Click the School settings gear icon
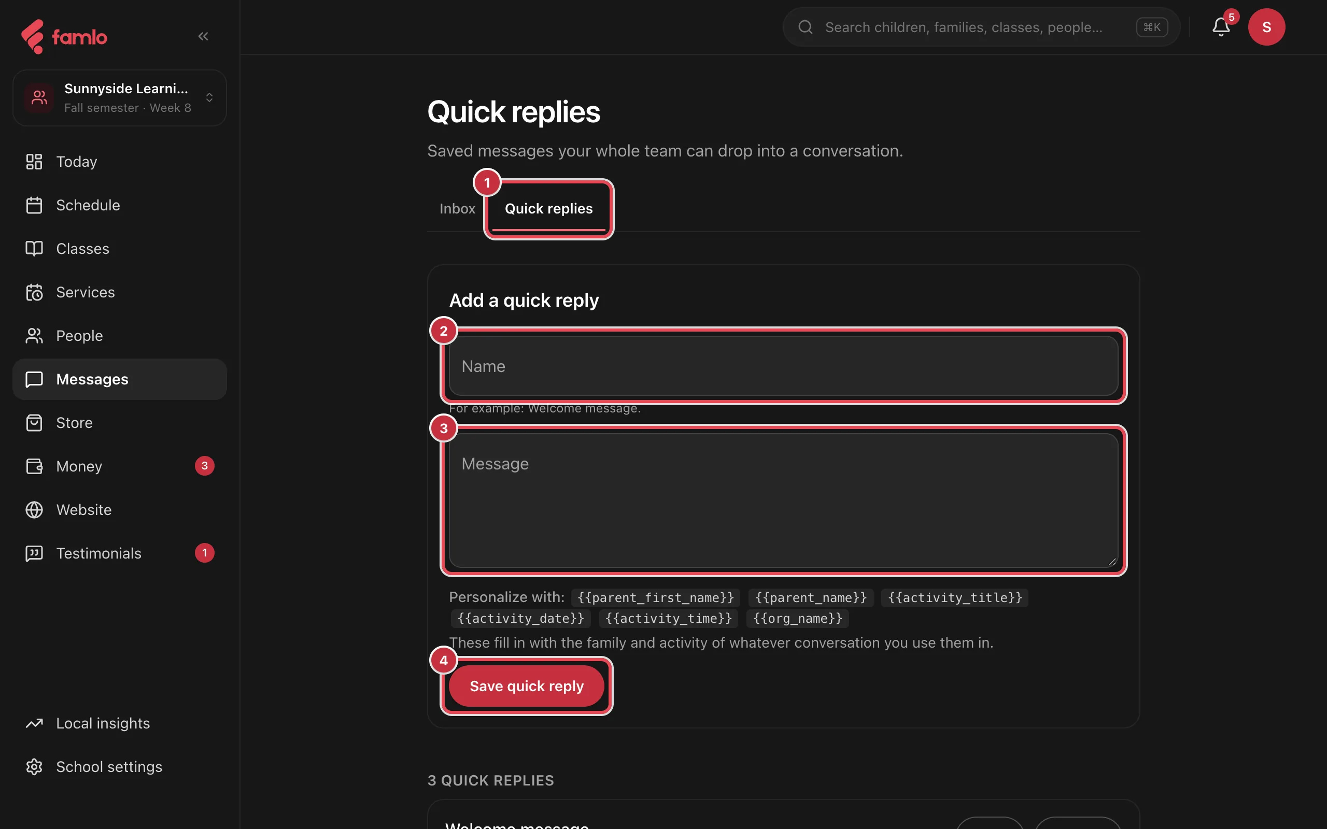1327x829 pixels. point(34,766)
